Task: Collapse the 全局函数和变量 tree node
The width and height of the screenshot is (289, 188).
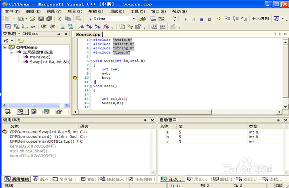Action: click(x=12, y=52)
